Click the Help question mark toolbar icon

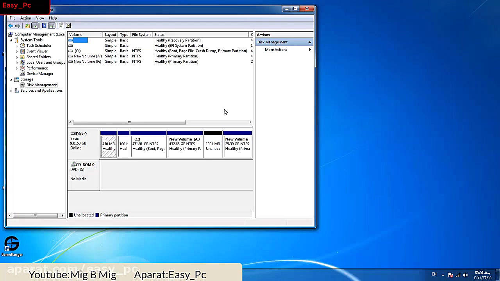coord(44,26)
